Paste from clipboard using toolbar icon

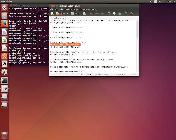click(x=119, y=13)
